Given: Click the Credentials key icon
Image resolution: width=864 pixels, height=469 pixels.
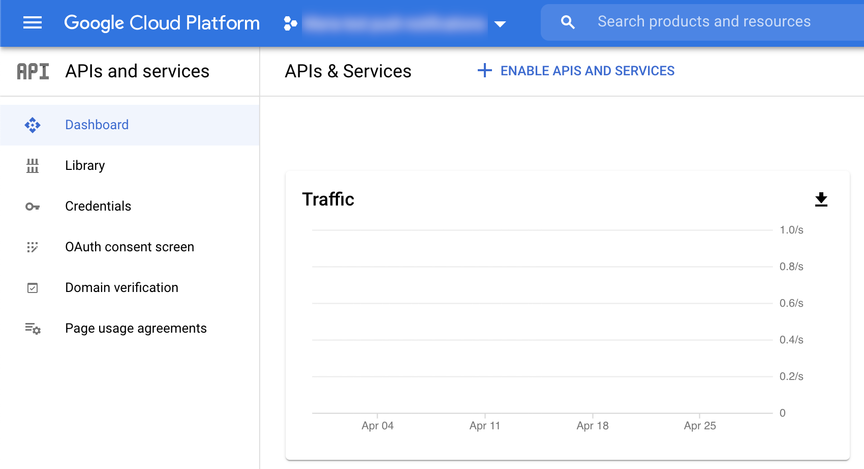Looking at the screenshot, I should click(33, 207).
